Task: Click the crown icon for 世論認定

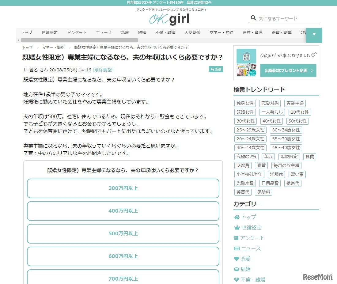Action: coord(236,228)
